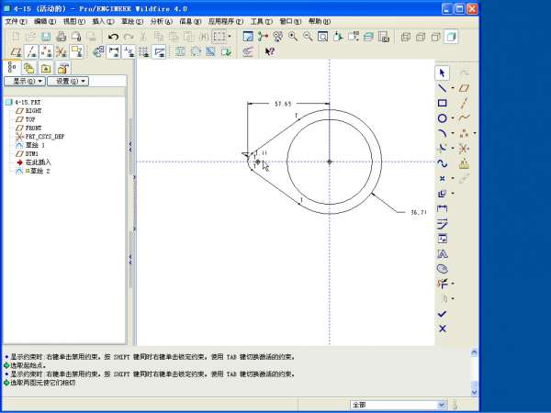The height and width of the screenshot is (413, 551).
Task: Select the FRONT datum plane in tree
Action: (x=33, y=128)
